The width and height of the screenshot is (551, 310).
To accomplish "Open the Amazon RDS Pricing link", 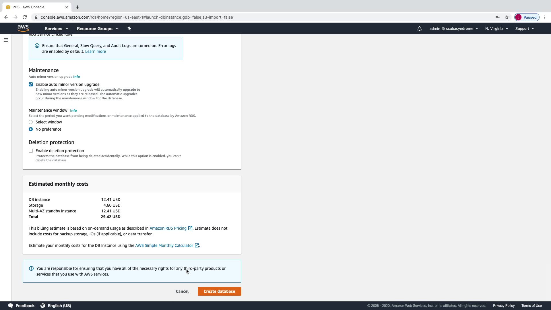I will click(168, 228).
